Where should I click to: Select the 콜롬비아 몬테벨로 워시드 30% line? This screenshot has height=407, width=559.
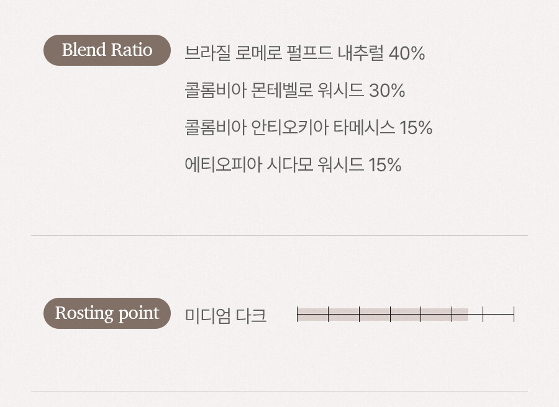[x=294, y=91]
